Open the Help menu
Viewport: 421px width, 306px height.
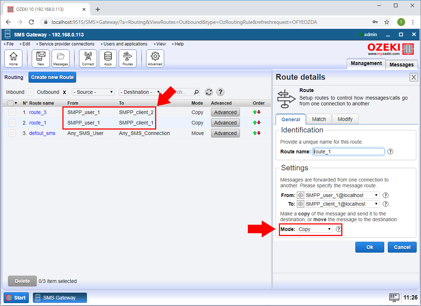[x=179, y=44]
